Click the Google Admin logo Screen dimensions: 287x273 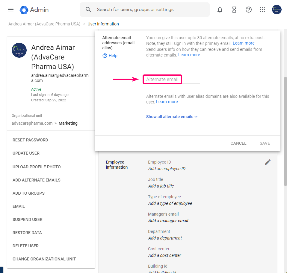click(34, 10)
